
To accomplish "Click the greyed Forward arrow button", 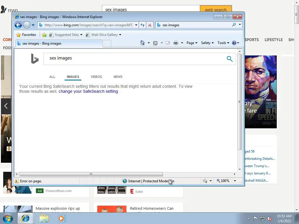I will tap(27, 25).
